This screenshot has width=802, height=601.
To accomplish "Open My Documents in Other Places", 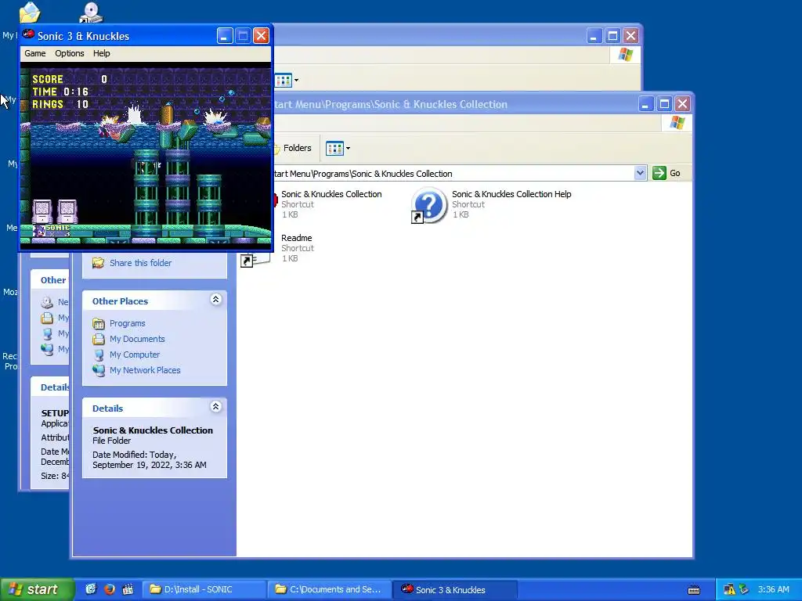I will 137,339.
